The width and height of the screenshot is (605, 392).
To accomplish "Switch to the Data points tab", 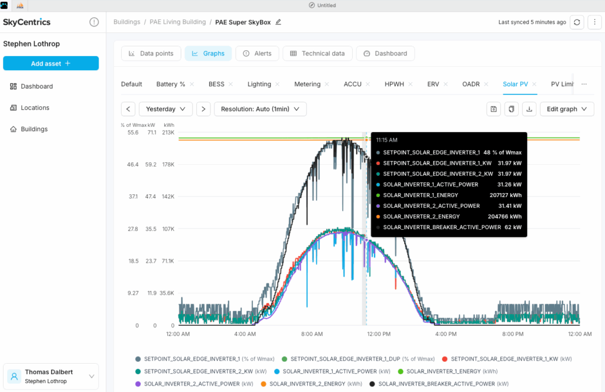I will coord(151,53).
